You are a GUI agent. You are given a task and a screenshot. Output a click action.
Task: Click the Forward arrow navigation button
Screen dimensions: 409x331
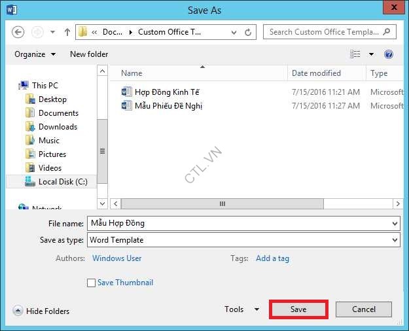point(37,32)
